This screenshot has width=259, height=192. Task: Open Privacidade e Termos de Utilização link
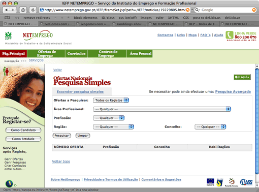111,179
